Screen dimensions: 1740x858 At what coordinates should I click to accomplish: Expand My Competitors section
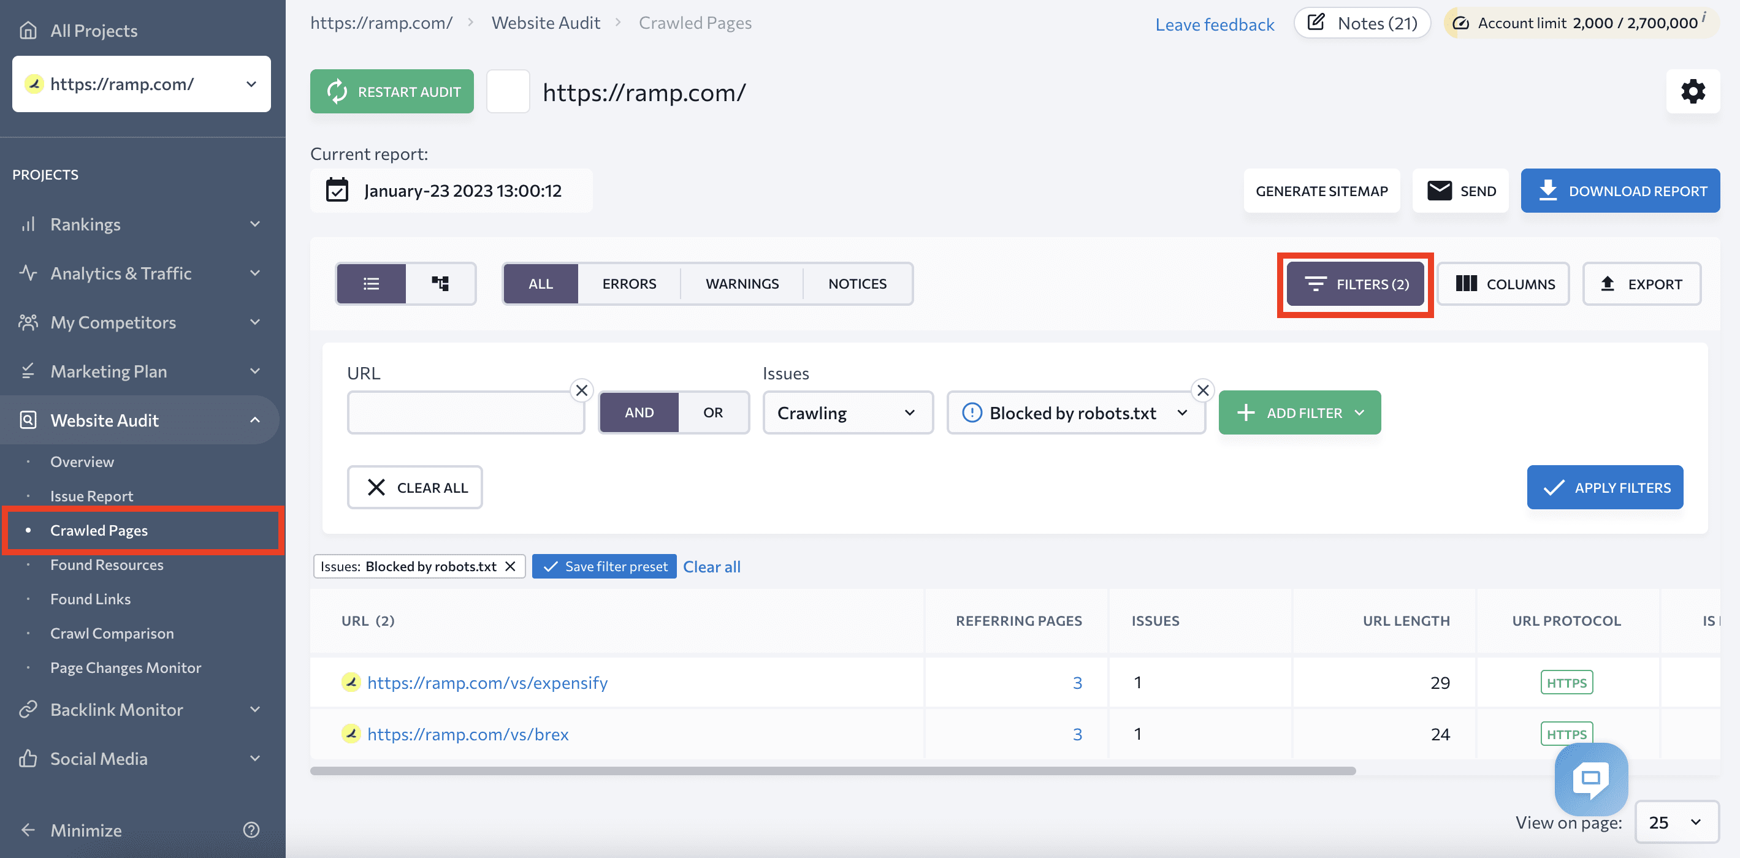point(254,322)
